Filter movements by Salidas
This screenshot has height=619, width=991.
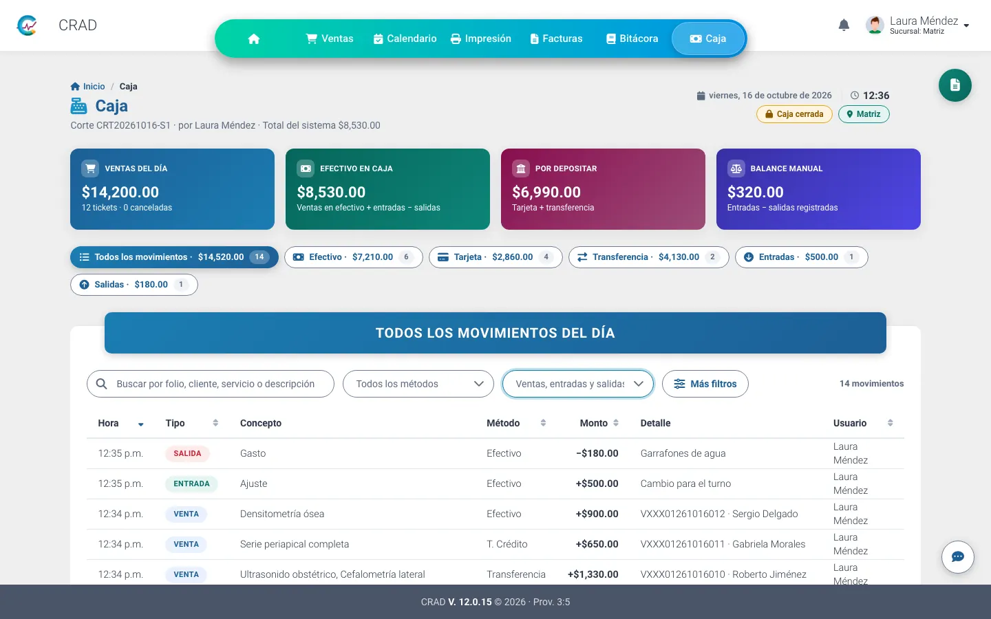point(134,285)
